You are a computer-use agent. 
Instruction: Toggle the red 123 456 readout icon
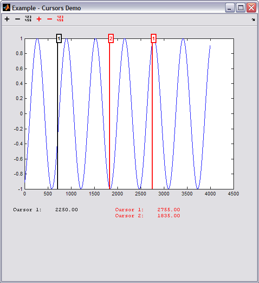[x=60, y=19]
